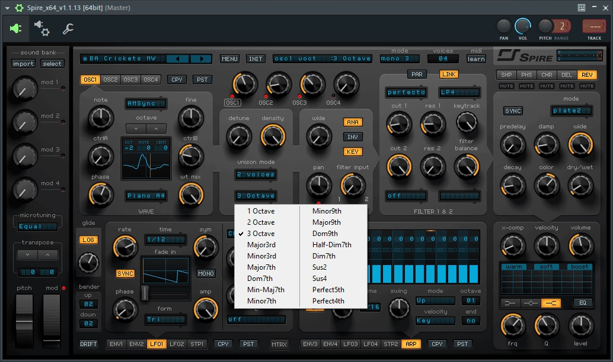Viewport: 613px width, 362px height.
Task: Open the arp mode Up dropdown
Action: pos(435,300)
